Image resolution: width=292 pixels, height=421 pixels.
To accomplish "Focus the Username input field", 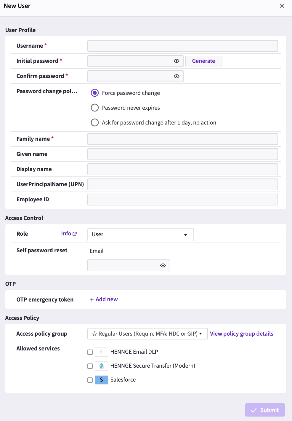I will click(183, 46).
